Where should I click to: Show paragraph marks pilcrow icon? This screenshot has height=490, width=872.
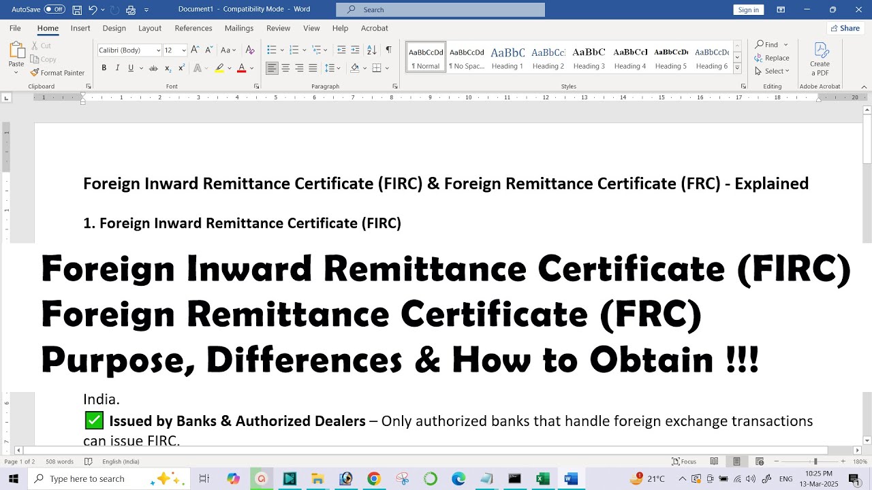[x=388, y=50]
